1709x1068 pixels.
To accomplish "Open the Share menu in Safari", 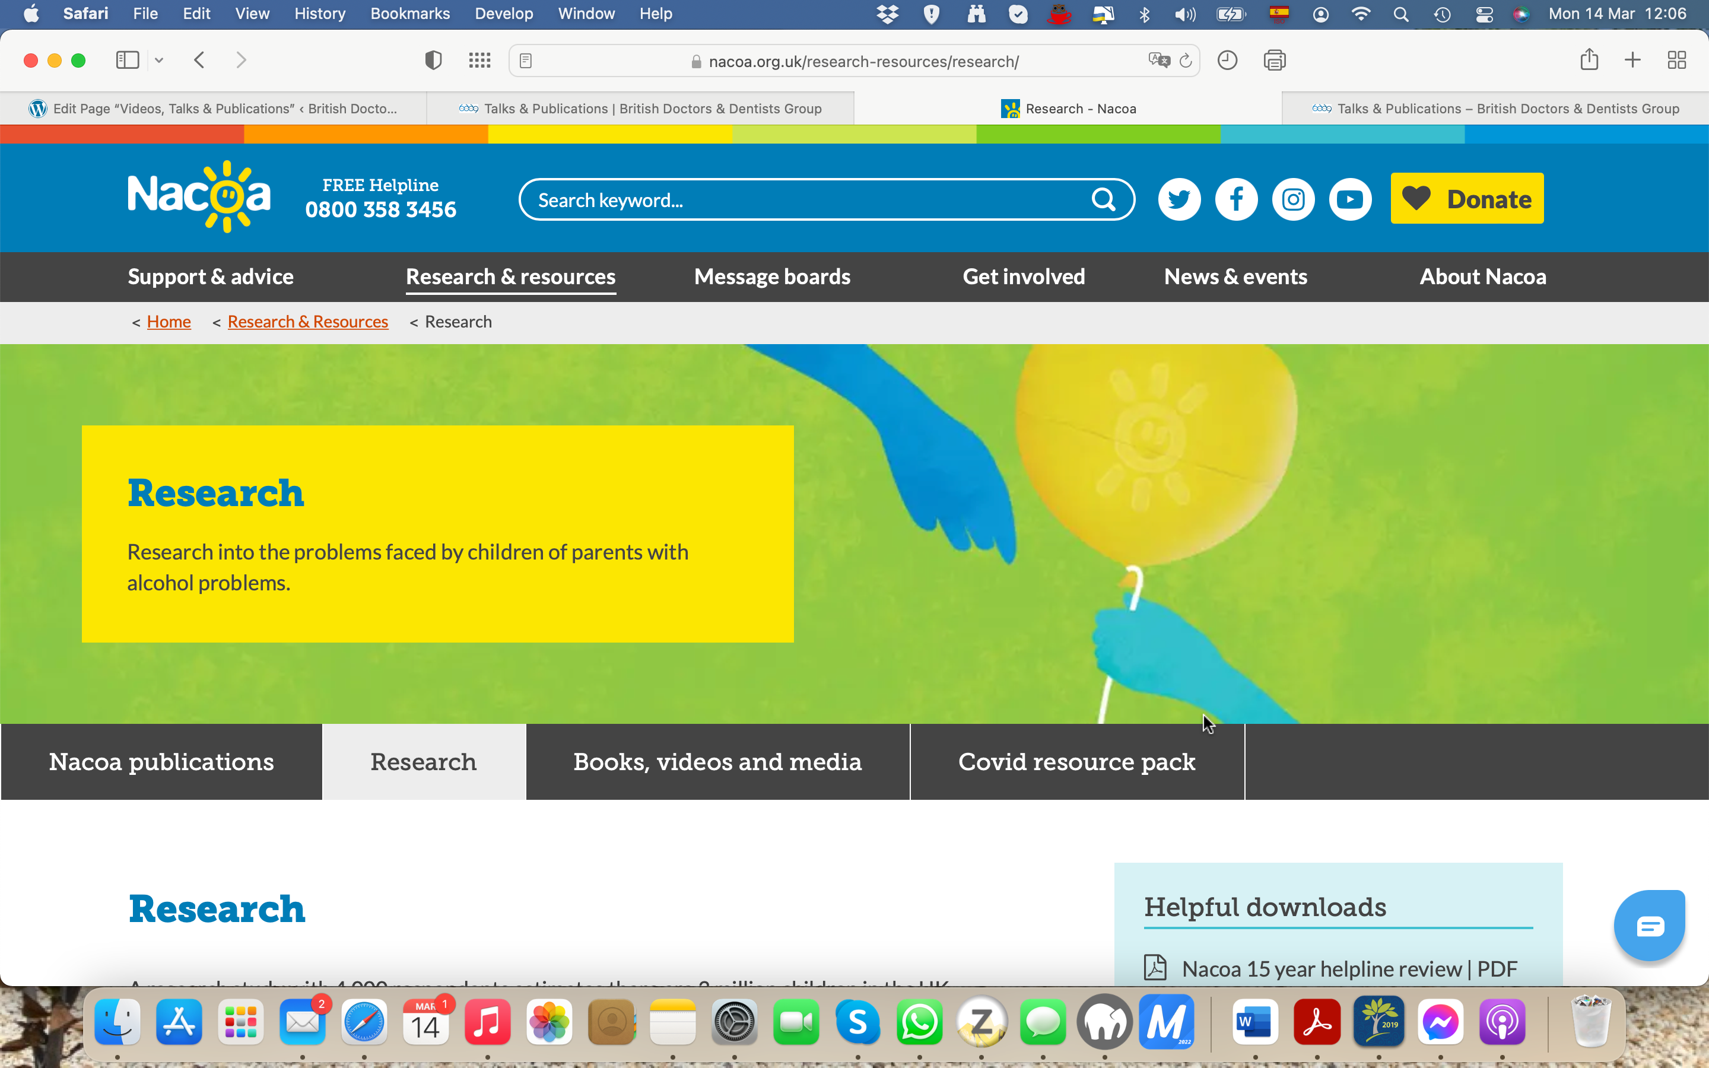I will pos(1589,59).
